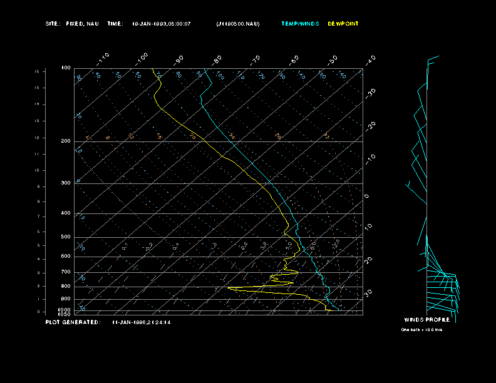Click the -40 temperature axis label
Screen dimensions: 496x383
tap(369, 60)
